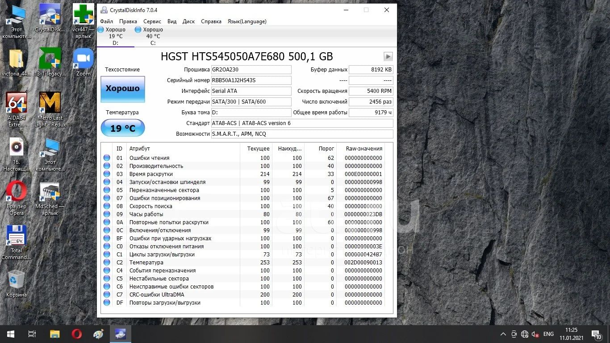The width and height of the screenshot is (610, 343).
Task: Select the Отказы отключения питания row text
Action: (167, 247)
